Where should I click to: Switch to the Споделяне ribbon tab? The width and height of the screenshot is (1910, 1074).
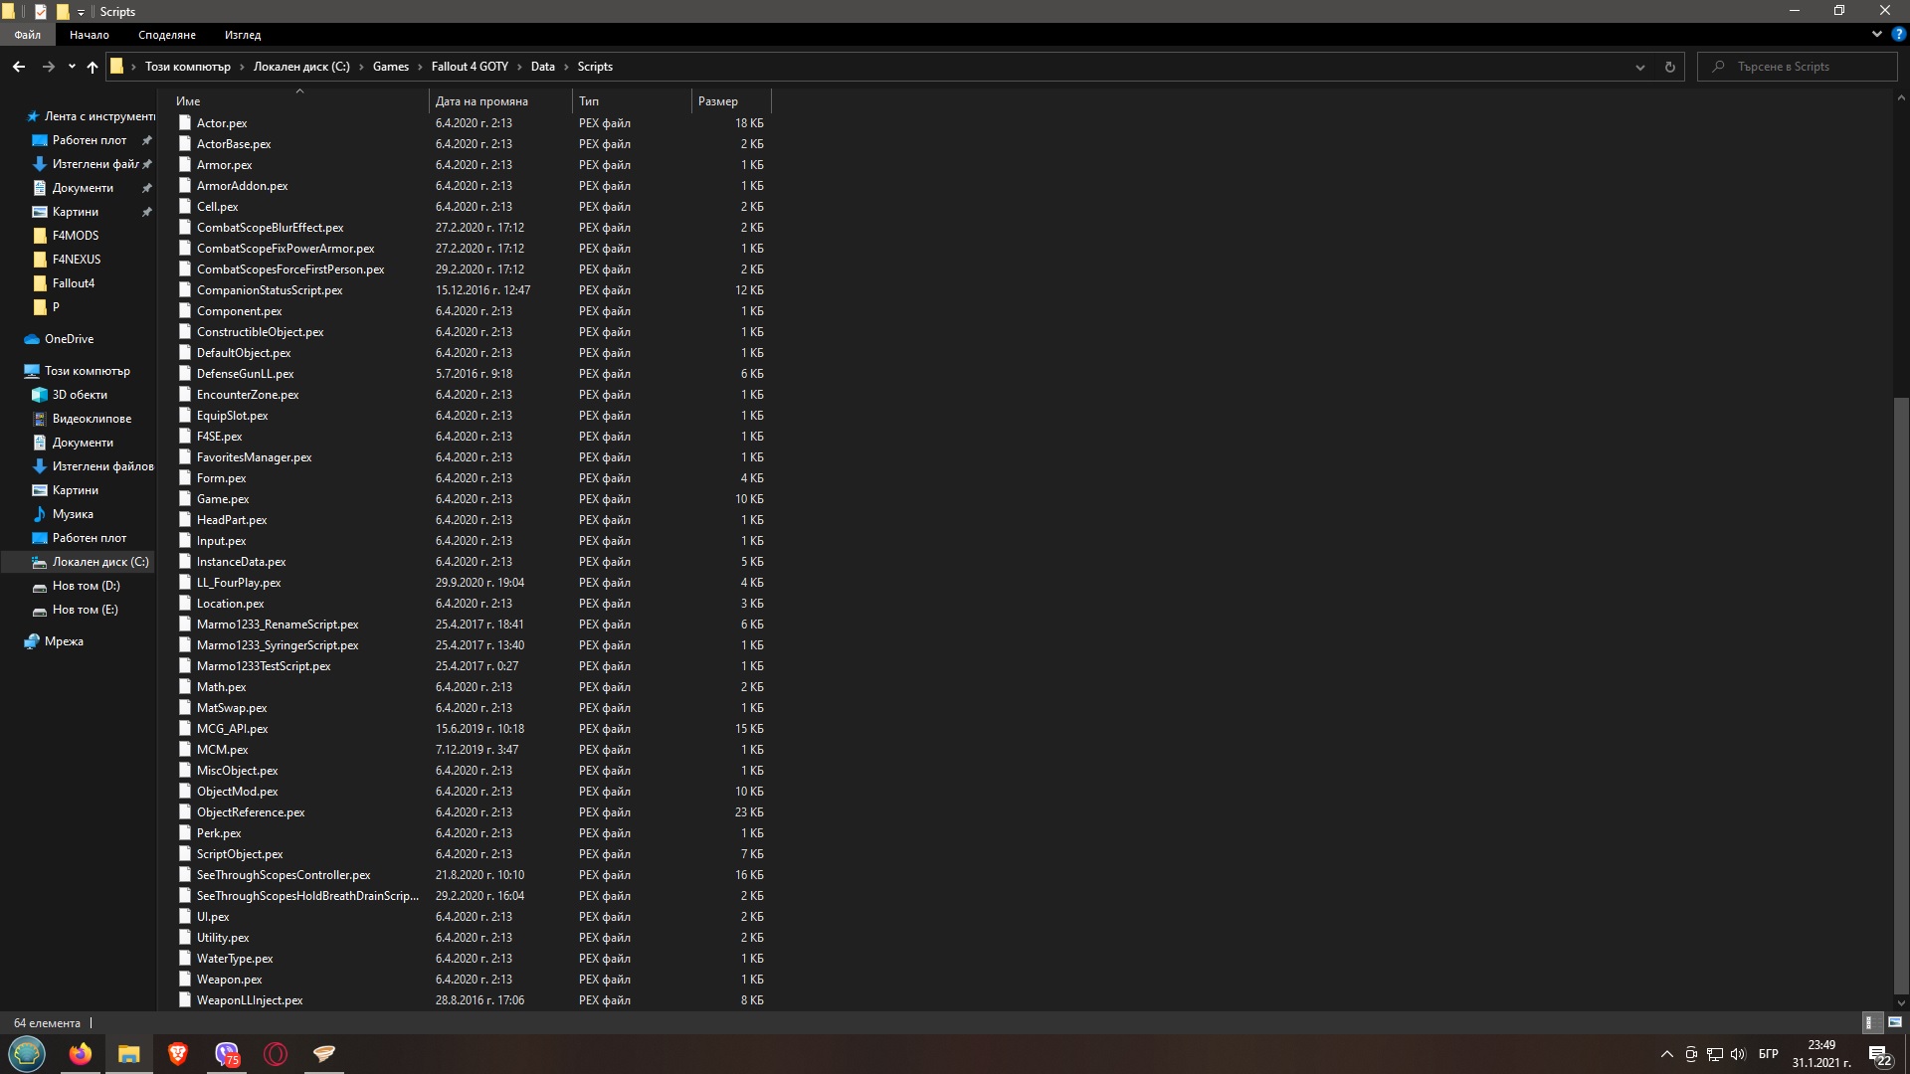point(167,35)
